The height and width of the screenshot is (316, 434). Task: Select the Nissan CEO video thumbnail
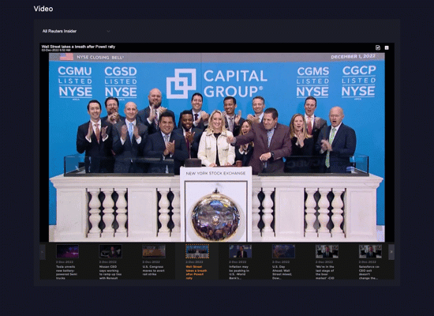(110, 251)
